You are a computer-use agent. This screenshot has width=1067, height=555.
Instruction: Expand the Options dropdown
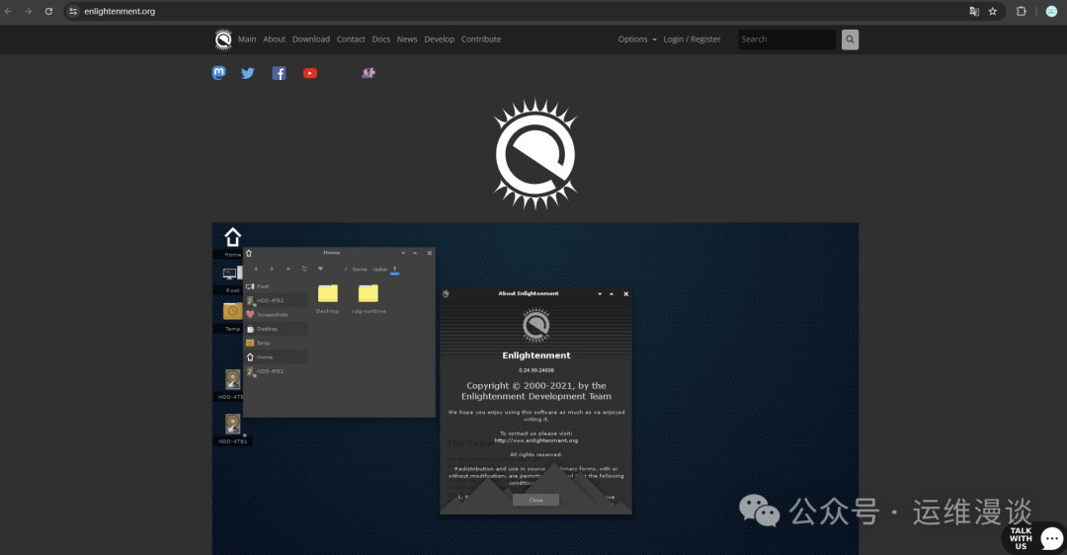pos(637,40)
